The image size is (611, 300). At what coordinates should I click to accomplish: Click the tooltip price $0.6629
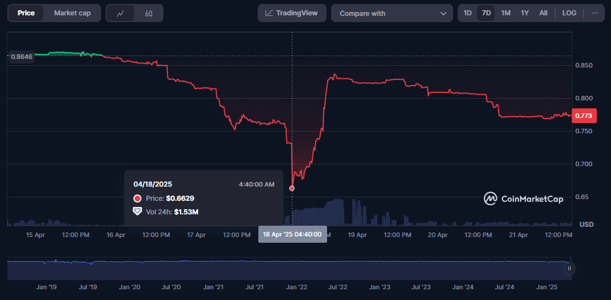[x=180, y=198]
